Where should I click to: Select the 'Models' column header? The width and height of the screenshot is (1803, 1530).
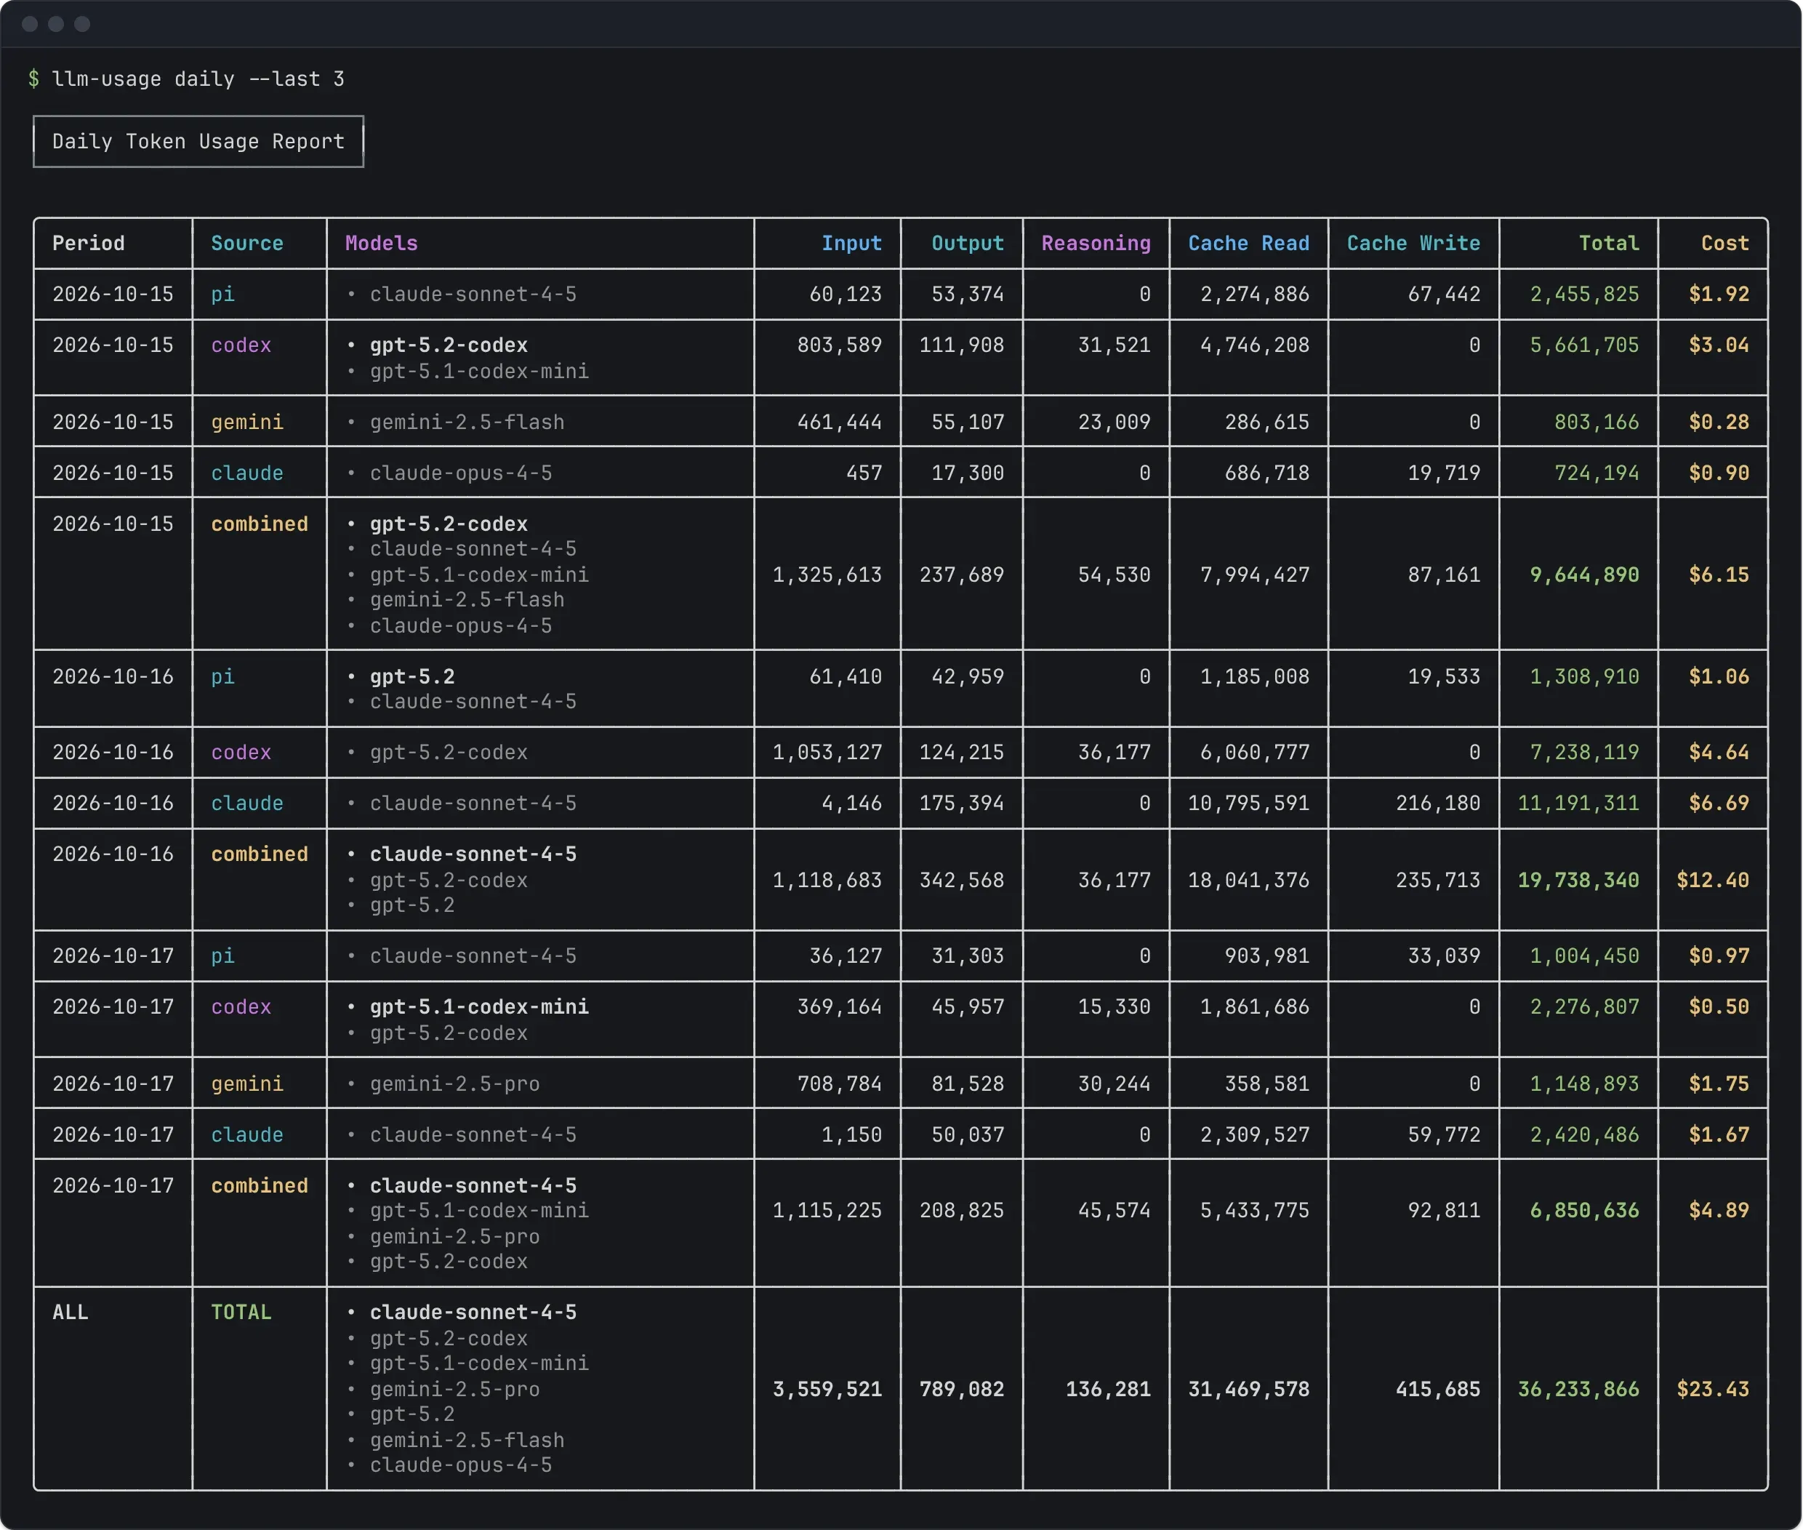[x=382, y=244]
